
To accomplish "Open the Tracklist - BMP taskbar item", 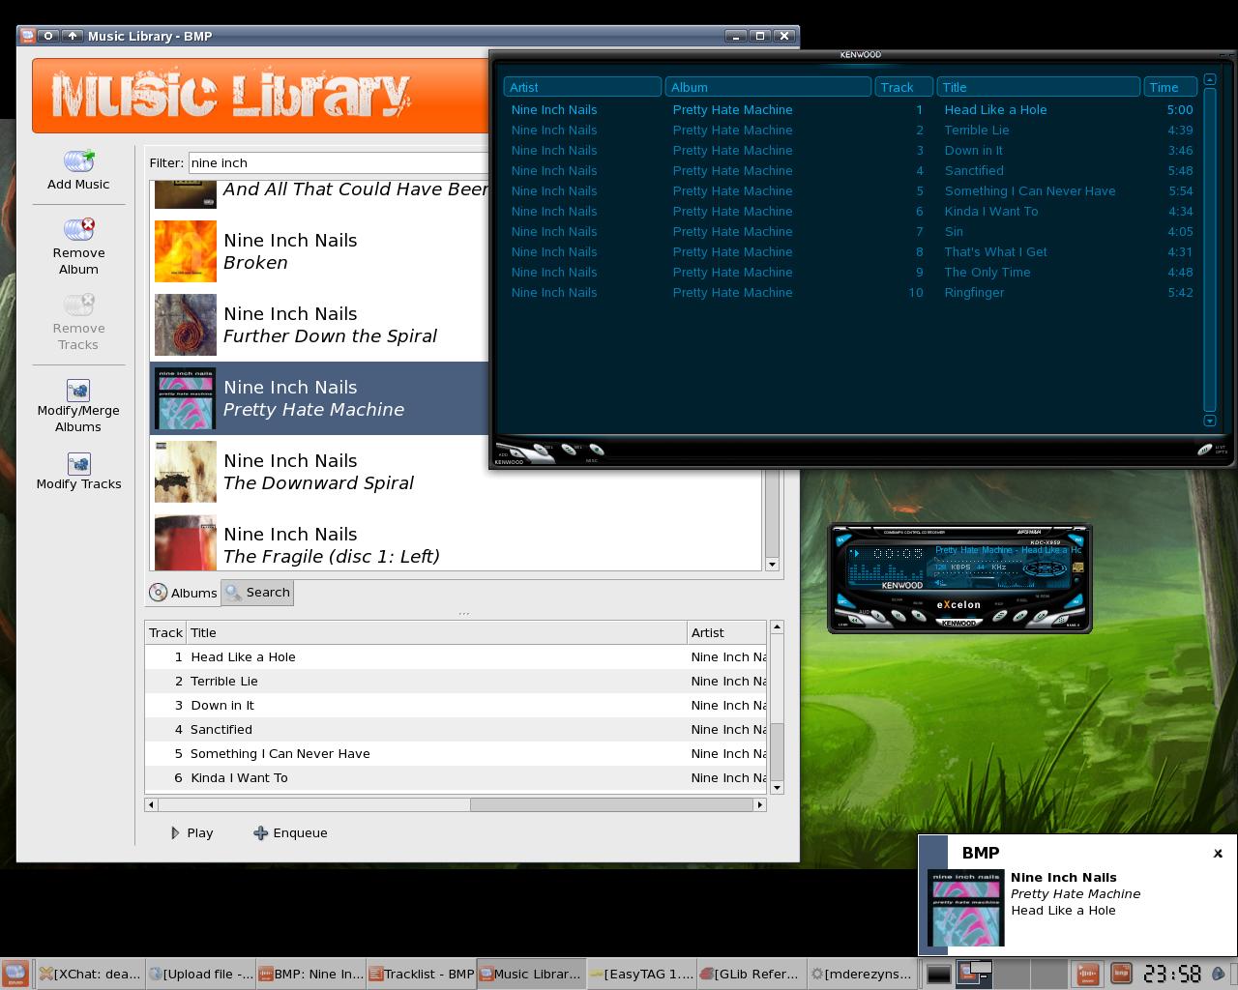I will click(422, 974).
